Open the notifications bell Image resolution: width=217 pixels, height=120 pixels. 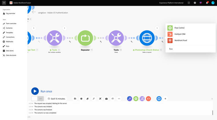tap(207, 3)
